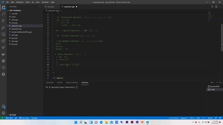
Task: Click the Live Share status bar button
Action: tap(24, 118)
